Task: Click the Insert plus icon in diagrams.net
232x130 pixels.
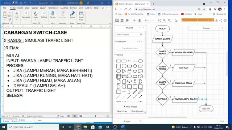Action: 134,20
